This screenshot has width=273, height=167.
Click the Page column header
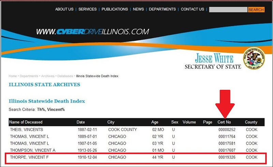tap(207, 122)
